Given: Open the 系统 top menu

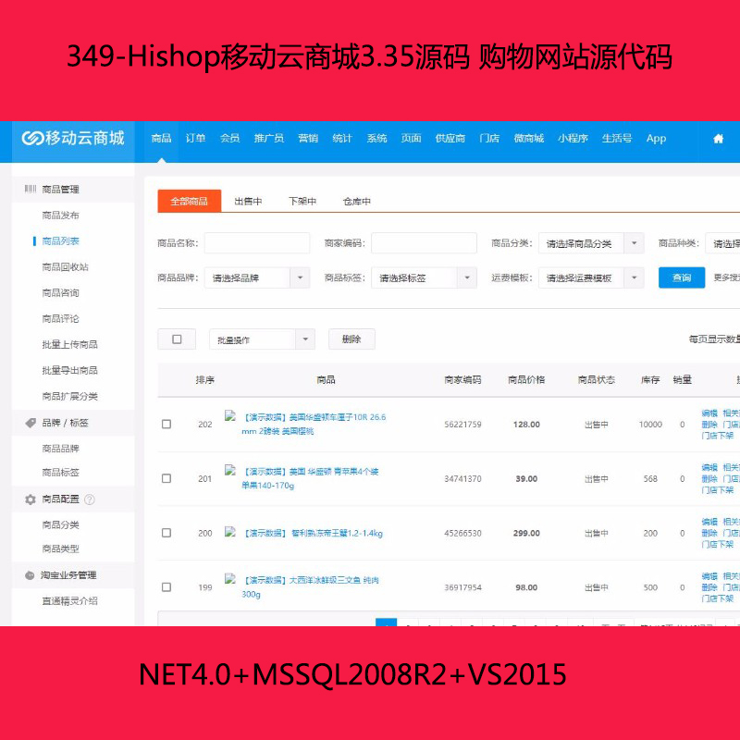Looking at the screenshot, I should click(376, 138).
